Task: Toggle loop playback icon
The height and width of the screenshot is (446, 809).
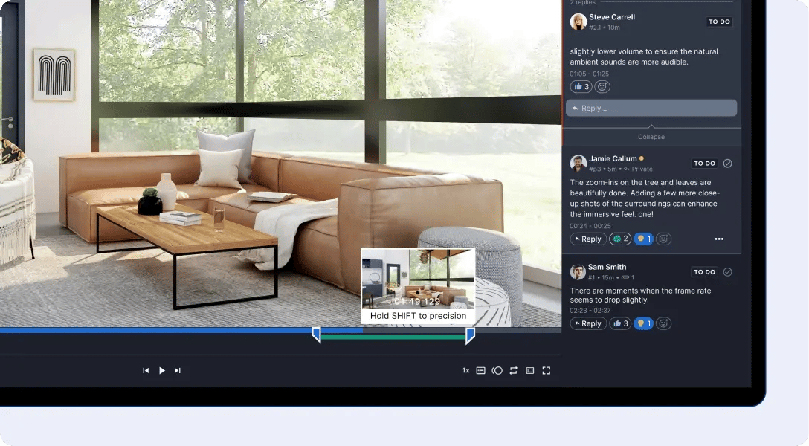Action: point(514,370)
